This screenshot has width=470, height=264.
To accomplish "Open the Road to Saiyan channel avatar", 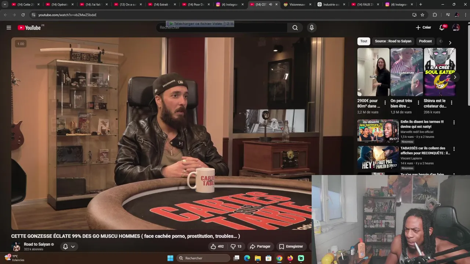I will click(x=16, y=246).
